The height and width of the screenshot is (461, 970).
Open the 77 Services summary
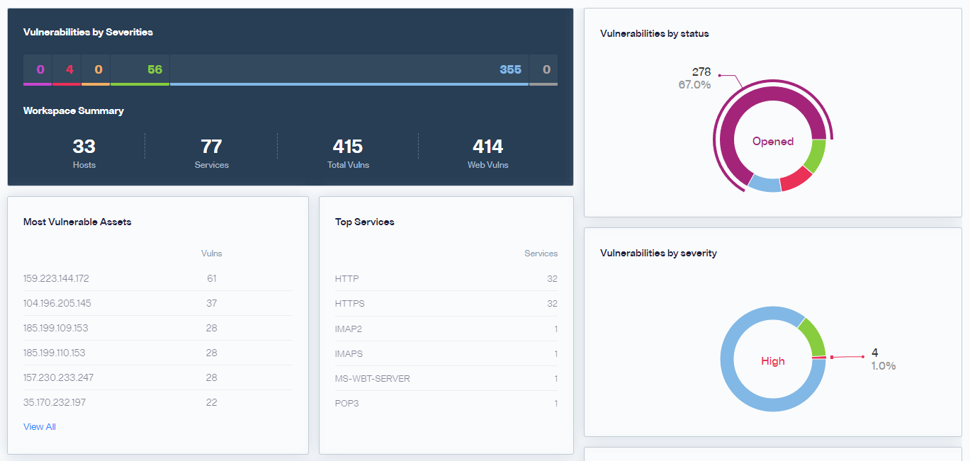tap(211, 152)
